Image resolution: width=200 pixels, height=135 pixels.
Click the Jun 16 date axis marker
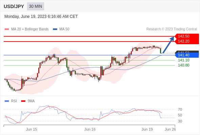tap(90, 129)
